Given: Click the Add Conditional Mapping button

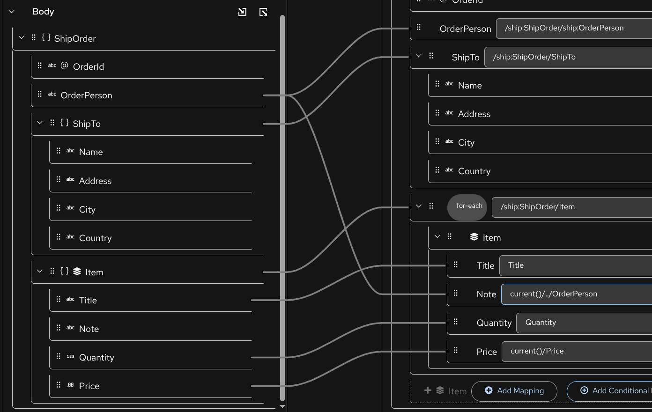Looking at the screenshot, I should [618, 390].
